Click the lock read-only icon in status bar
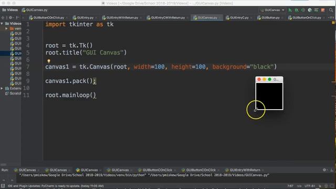Screen dimensions: 336x189 coord(320,186)
